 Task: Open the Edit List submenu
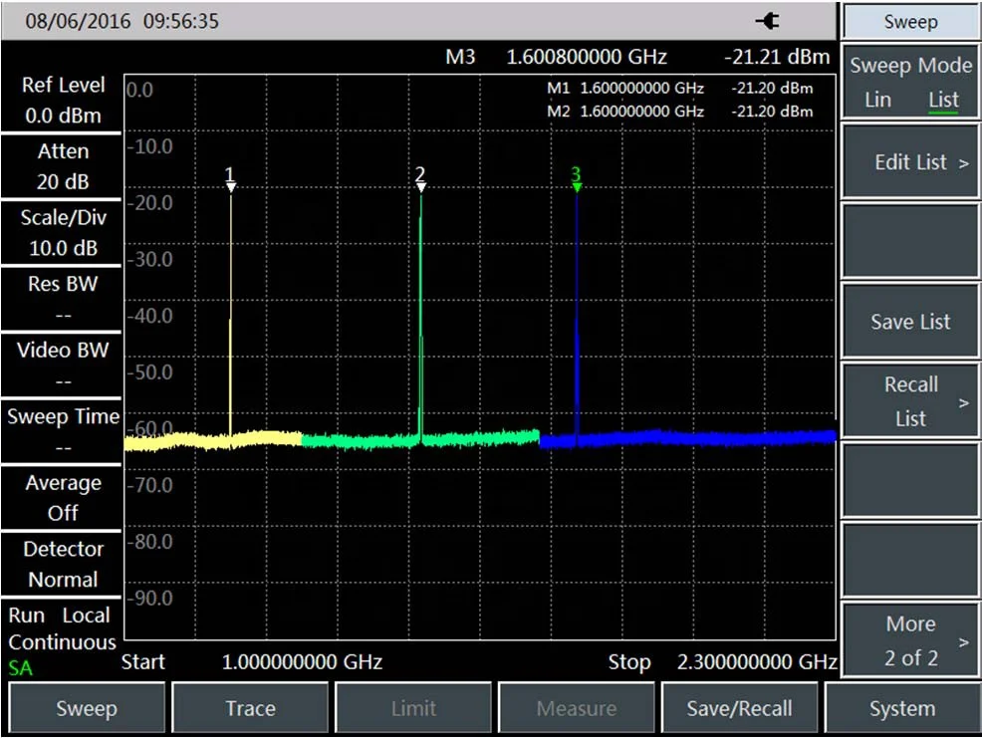click(910, 162)
